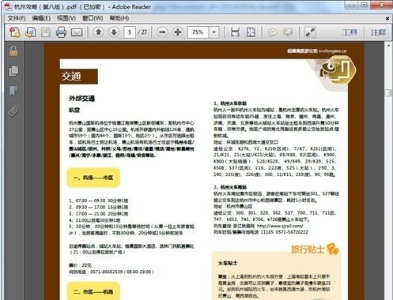393x300 pixels.
Task: Expand the zoom level dropdown arrow
Action: tap(214, 32)
